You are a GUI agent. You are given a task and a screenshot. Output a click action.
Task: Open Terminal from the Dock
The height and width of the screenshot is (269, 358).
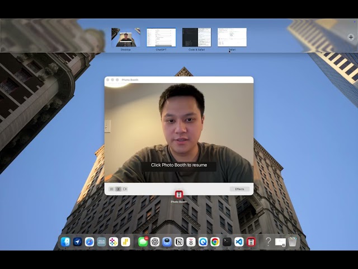227,242
